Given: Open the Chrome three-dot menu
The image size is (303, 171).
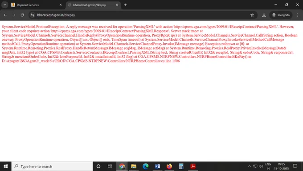Looking at the screenshot, I should pos(298,15).
